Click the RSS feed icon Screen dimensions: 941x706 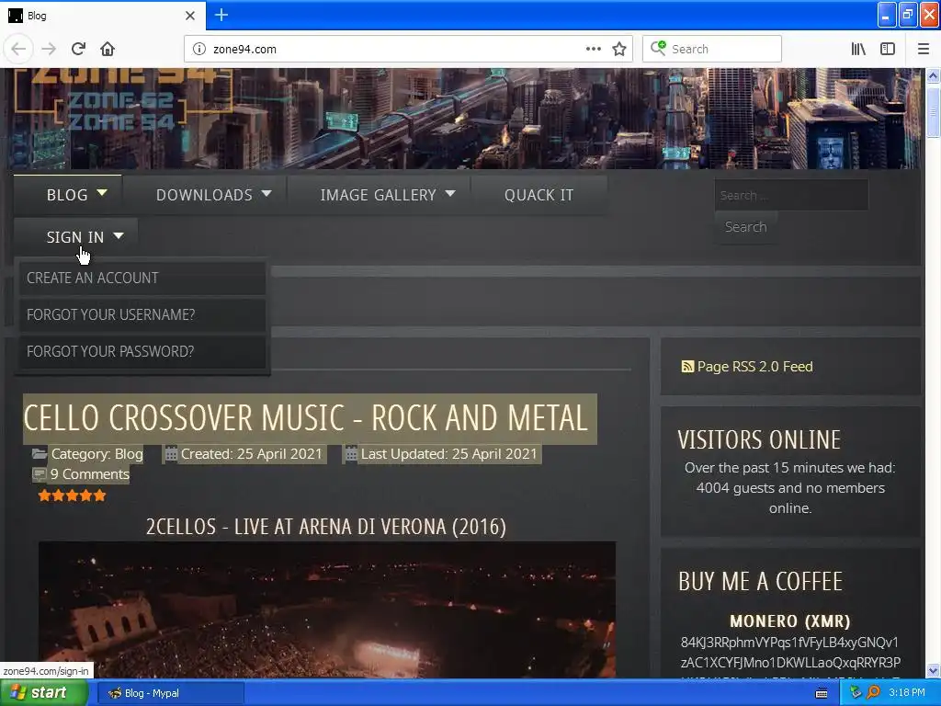pyautogui.click(x=687, y=366)
